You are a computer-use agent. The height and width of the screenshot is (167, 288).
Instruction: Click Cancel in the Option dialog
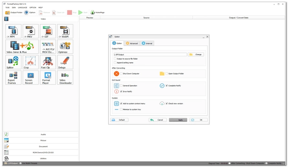pos(158,120)
